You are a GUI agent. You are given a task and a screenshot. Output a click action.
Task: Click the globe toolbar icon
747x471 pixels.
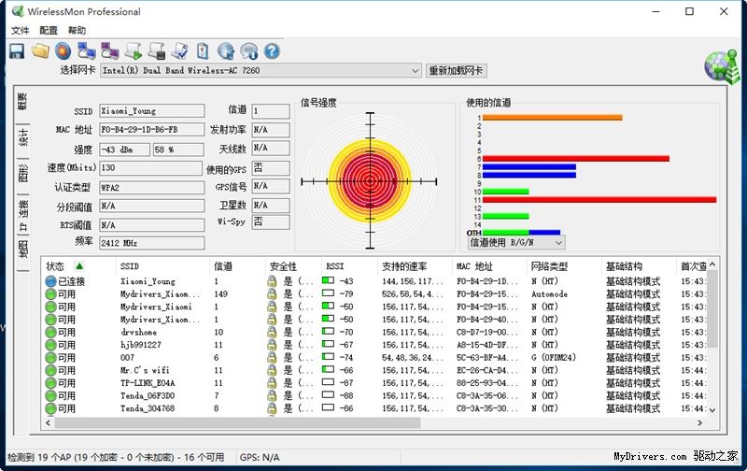click(226, 51)
